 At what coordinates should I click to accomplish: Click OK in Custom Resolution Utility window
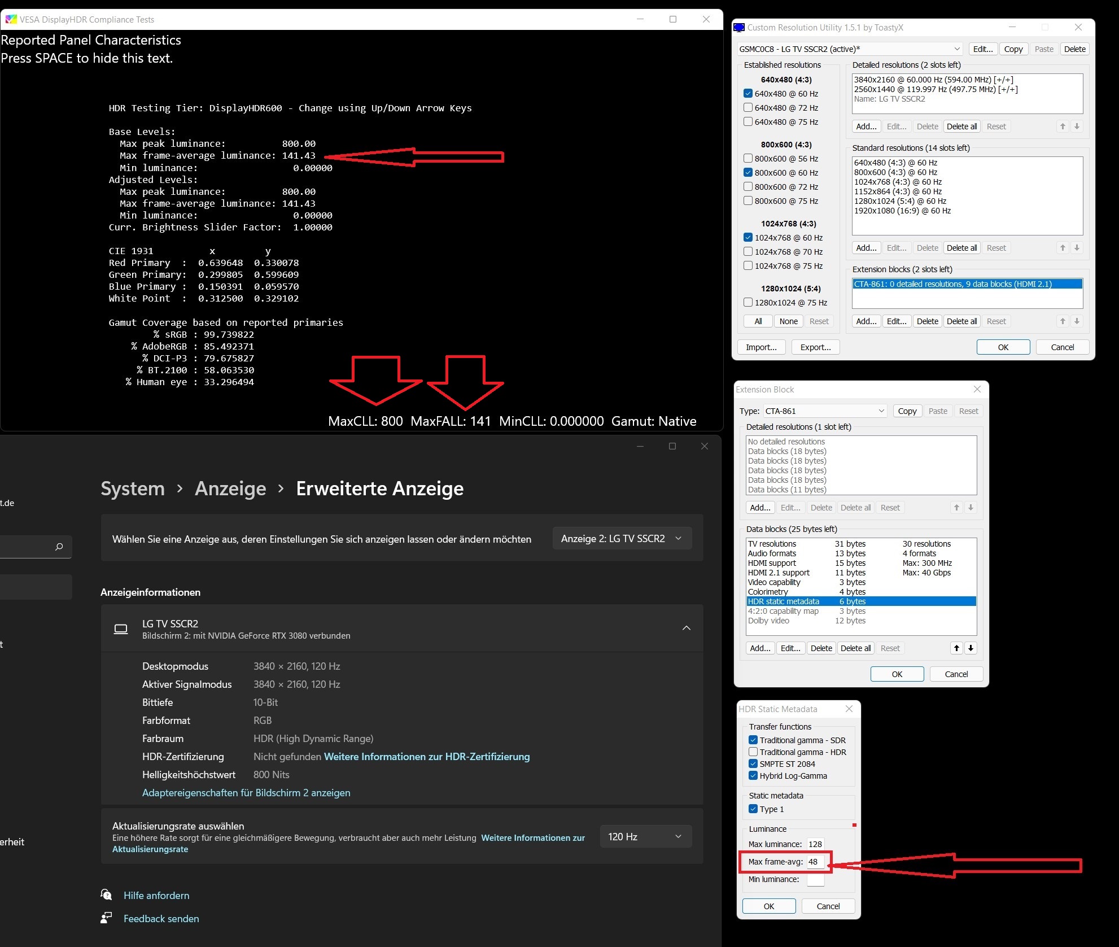[x=1003, y=347]
